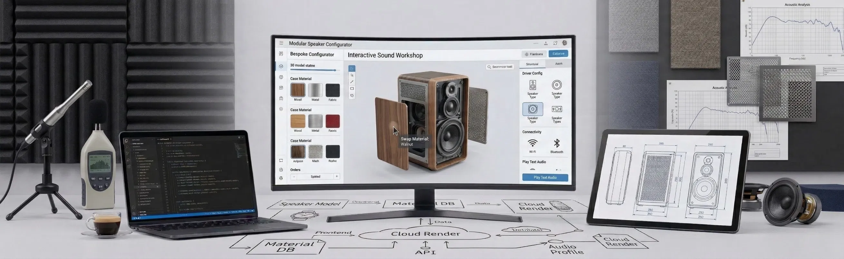The height and width of the screenshot is (259, 844).
Task: Choose the Speaker Types amplifier icon
Action: click(557, 109)
